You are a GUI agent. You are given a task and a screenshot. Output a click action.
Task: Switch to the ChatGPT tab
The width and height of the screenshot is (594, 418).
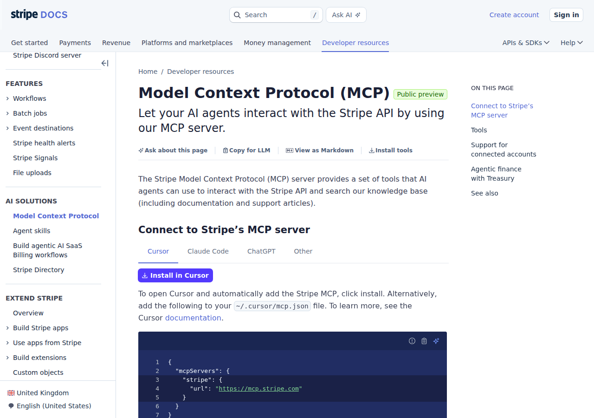tap(261, 251)
